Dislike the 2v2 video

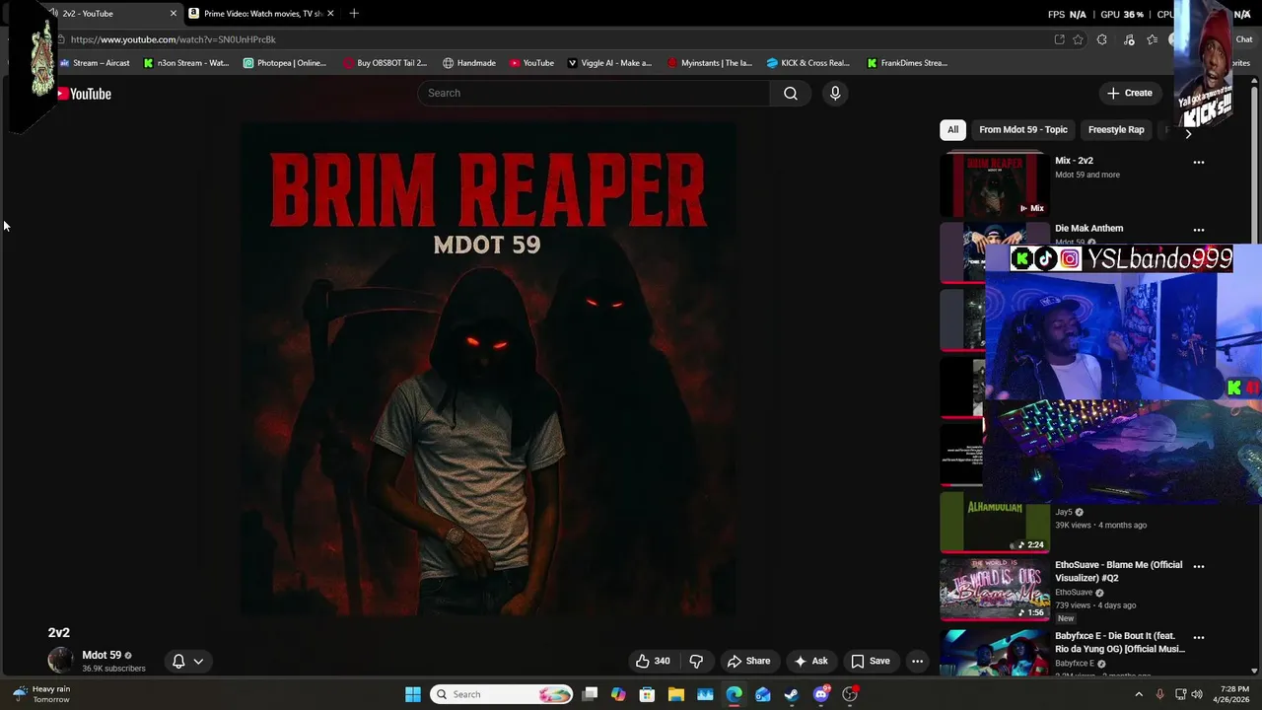point(696,661)
